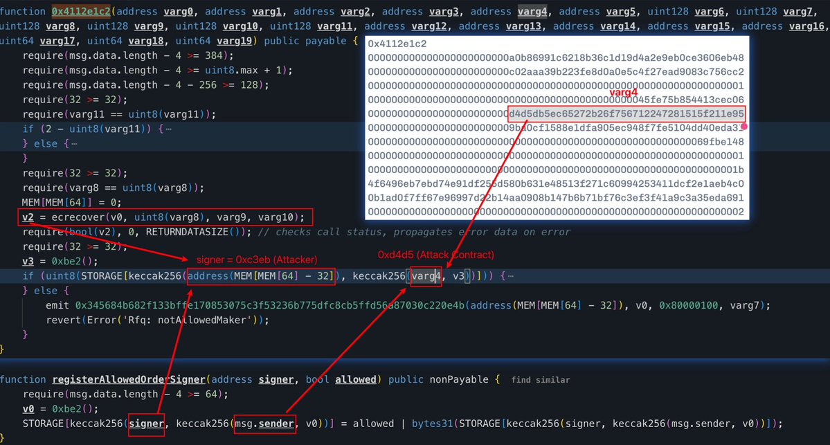The image size is (830, 445).
Task: Click the line 'MEM[MEM[64]] = 0;'
Action: (71, 203)
